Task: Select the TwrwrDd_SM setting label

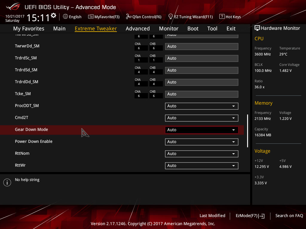Action: pos(27,46)
